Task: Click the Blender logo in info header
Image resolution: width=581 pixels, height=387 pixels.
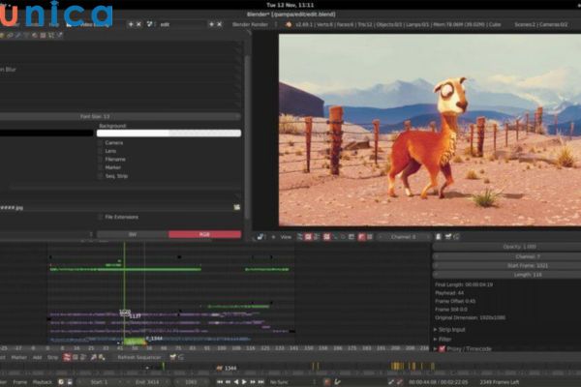Action: point(289,24)
